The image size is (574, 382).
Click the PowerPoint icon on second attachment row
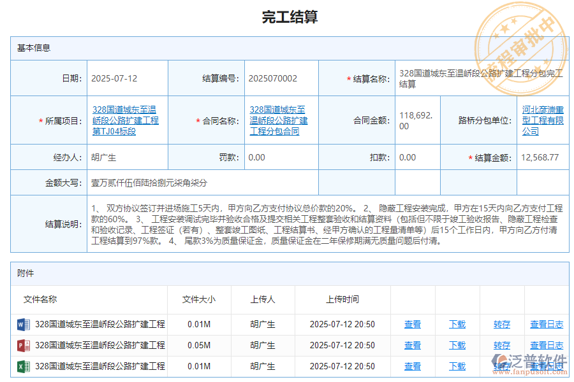click(23, 345)
